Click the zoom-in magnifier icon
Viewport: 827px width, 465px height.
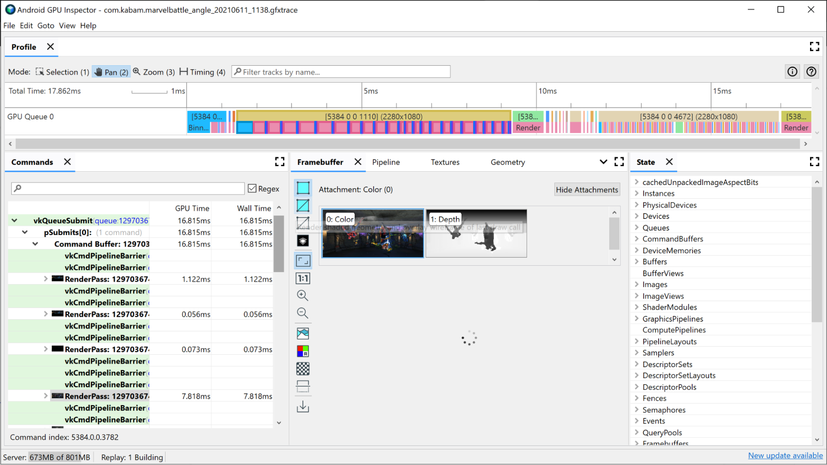[303, 295]
